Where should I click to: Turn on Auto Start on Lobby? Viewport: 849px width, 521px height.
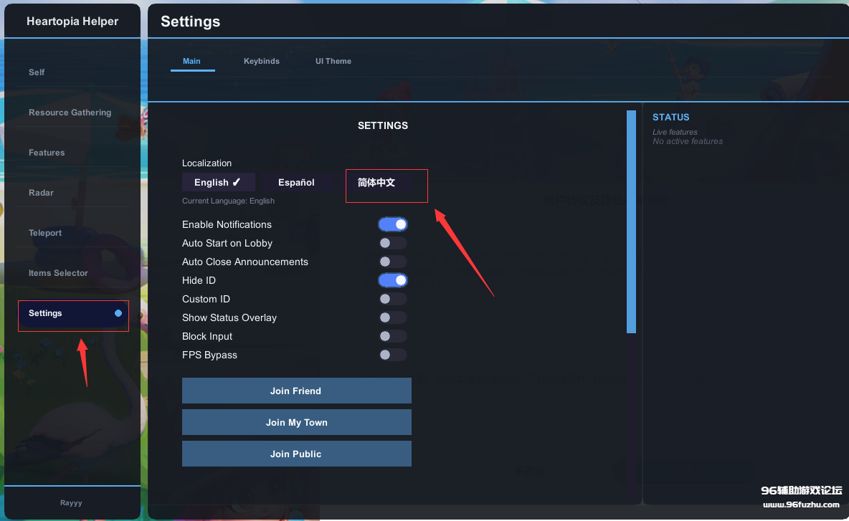tap(393, 243)
